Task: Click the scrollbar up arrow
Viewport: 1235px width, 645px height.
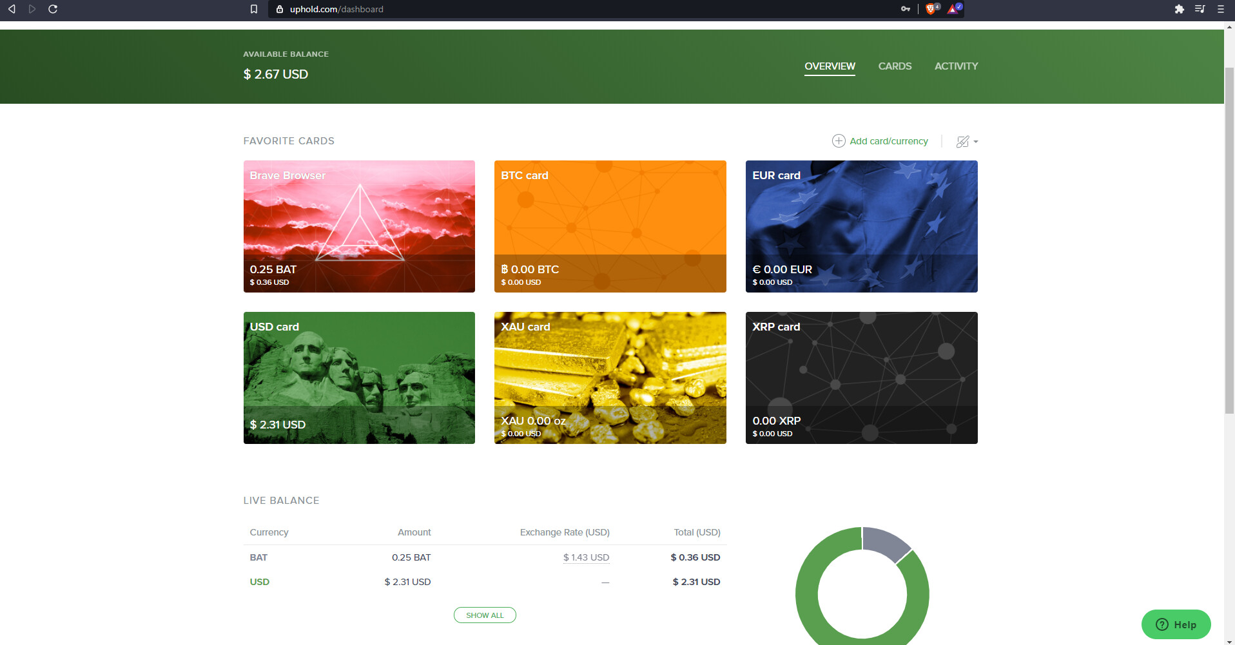Action: (1229, 27)
